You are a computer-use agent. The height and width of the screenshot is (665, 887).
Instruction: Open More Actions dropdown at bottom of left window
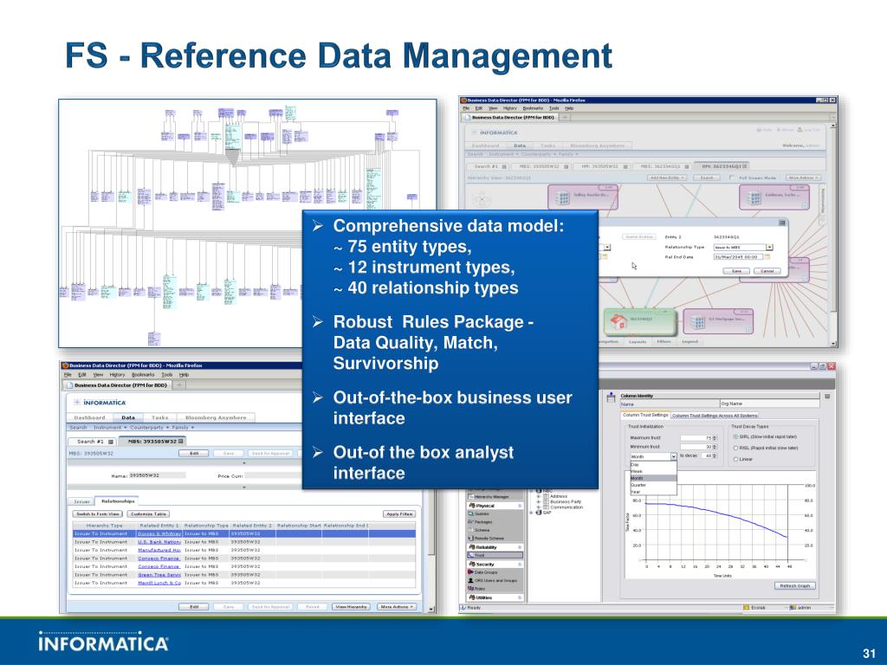coord(397,607)
